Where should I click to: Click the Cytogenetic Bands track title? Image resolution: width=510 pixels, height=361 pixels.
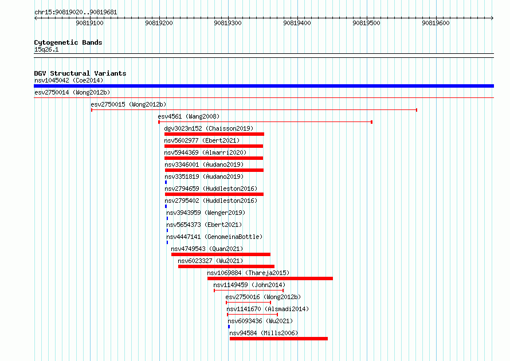pyautogui.click(x=68, y=42)
